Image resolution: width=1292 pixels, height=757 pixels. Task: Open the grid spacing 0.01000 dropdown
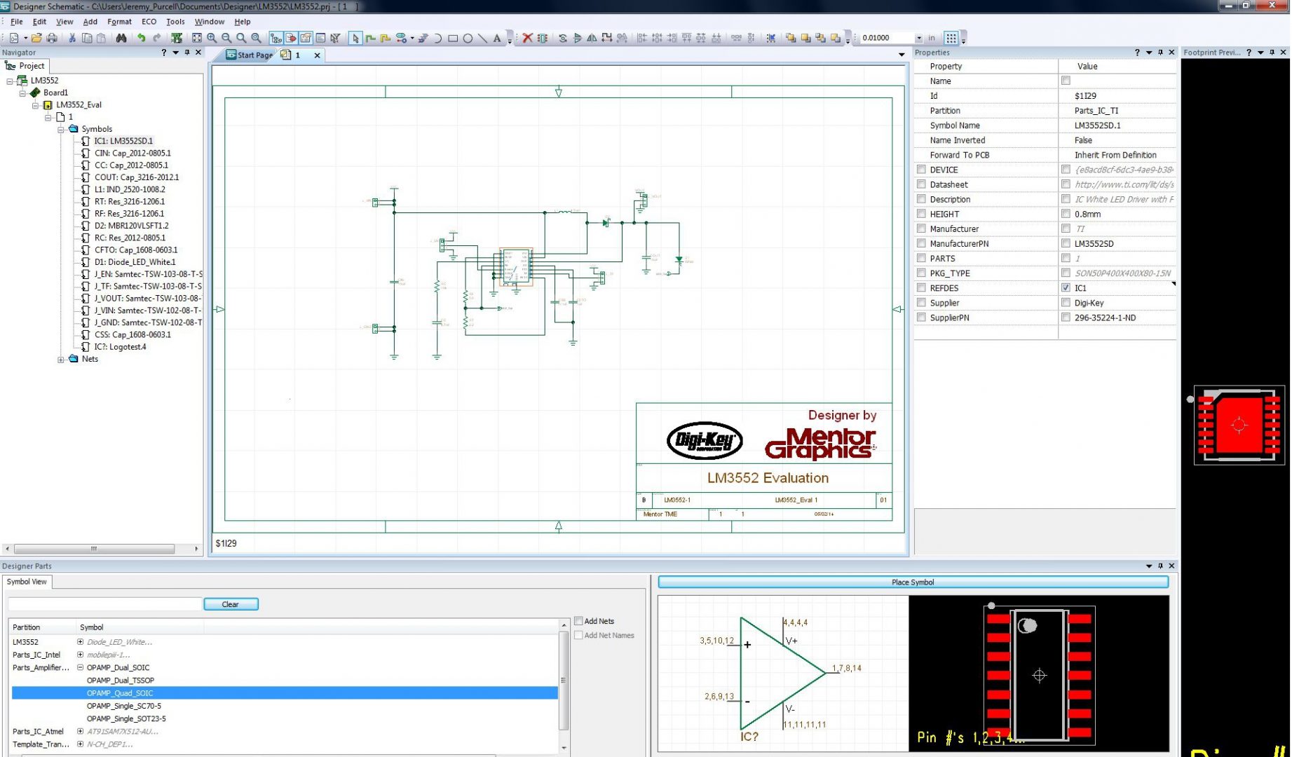tap(918, 38)
